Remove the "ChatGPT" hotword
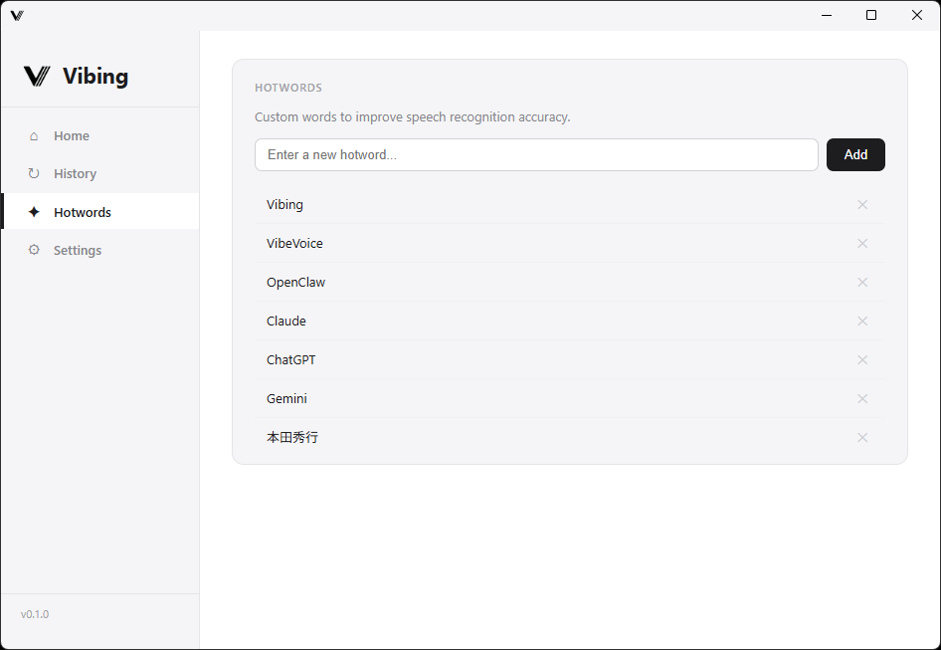 tap(862, 359)
